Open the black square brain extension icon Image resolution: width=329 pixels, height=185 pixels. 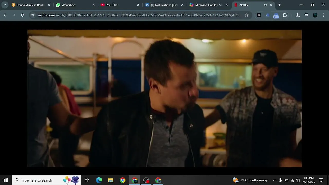tap(259, 15)
